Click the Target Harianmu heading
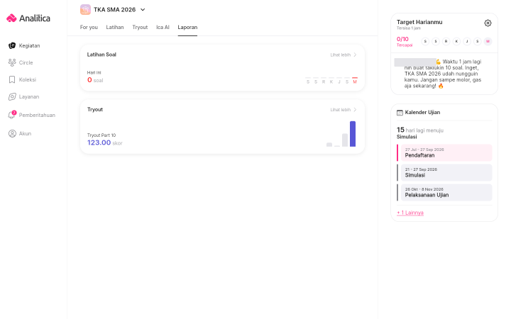Image resolution: width=511 pixels, height=319 pixels. (x=419, y=22)
